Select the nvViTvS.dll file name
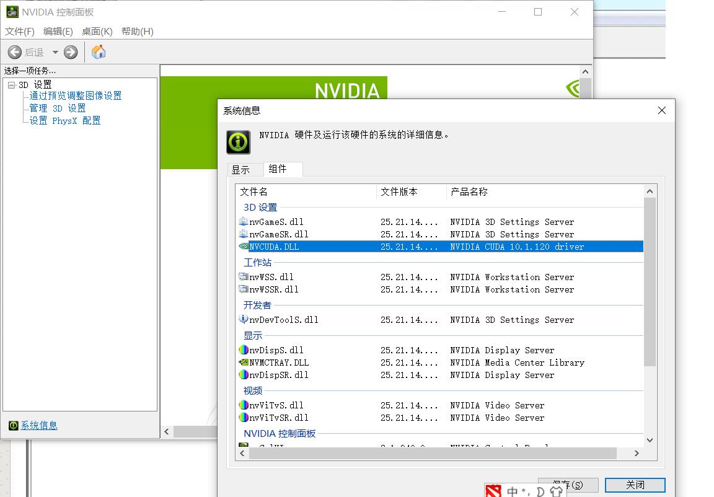Screen dimensions: 714x497 (x=276, y=405)
